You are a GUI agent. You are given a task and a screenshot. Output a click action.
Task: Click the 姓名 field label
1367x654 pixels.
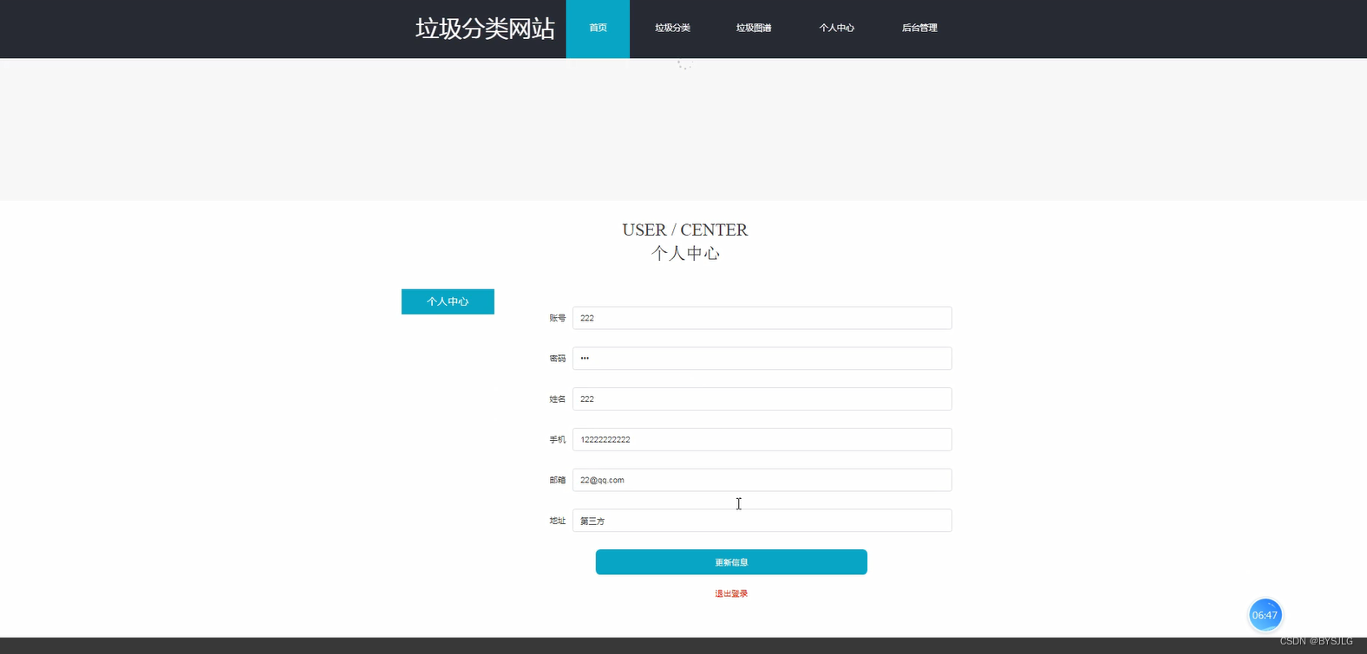(x=557, y=399)
